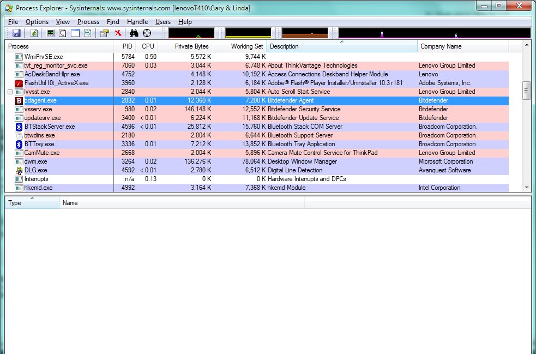
Task: Open the View menu
Action: coord(63,22)
